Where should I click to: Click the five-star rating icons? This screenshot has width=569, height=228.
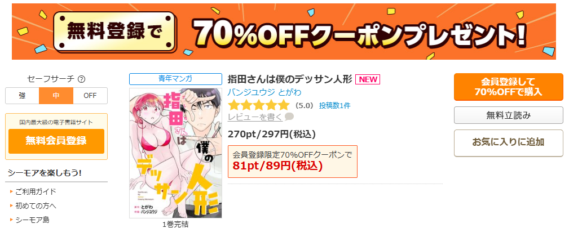click(259, 105)
